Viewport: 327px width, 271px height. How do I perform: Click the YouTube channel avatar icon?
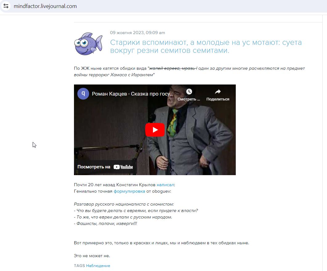click(83, 94)
